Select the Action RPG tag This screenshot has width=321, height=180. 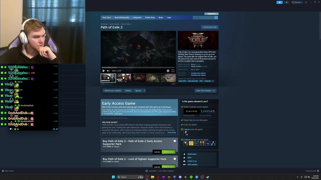point(182,81)
